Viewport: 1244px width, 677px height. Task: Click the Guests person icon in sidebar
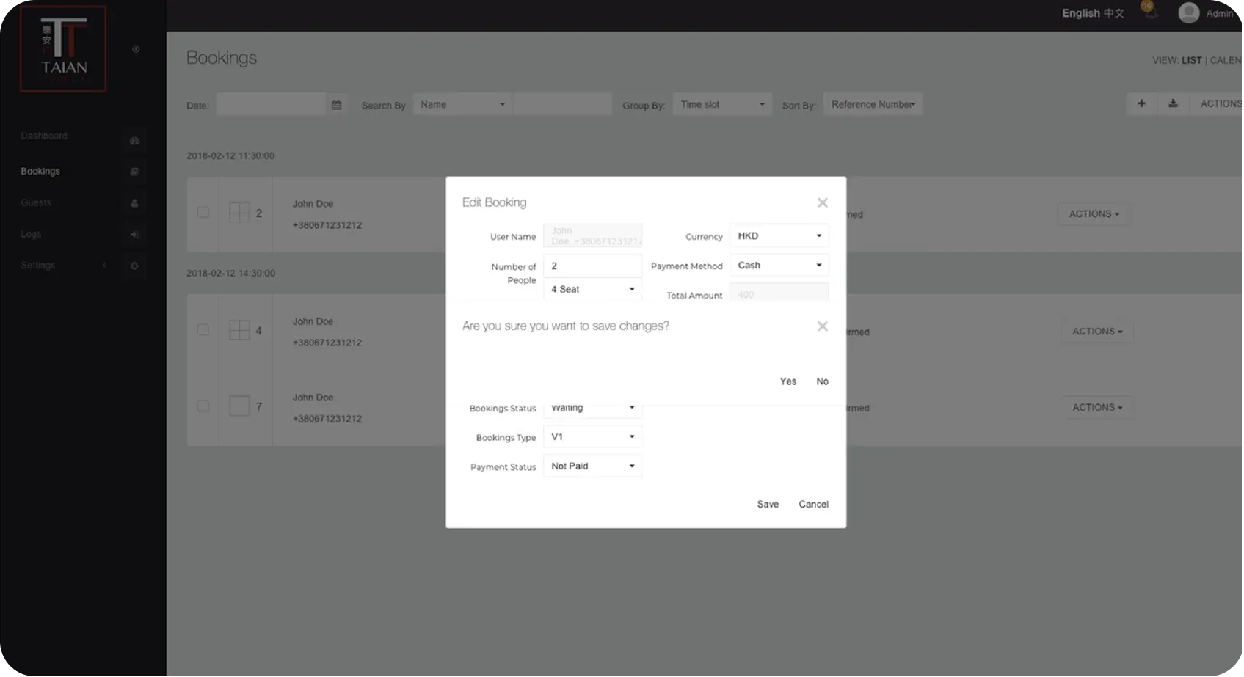[134, 203]
